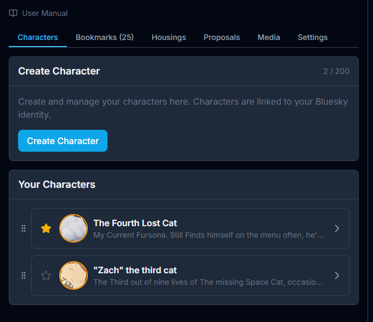Image resolution: width=373 pixels, height=322 pixels.
Task: Click drag handle for The Fourth Lost Cat
Action: [x=24, y=228]
